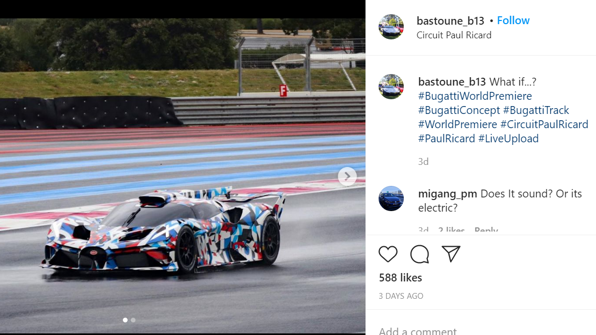Open #CircuitPaulRicard hashtag

544,124
